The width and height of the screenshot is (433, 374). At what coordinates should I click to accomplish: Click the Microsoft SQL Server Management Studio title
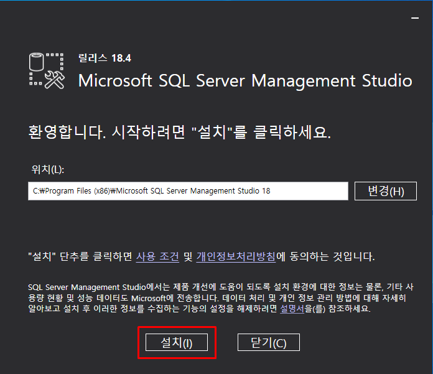(x=245, y=81)
